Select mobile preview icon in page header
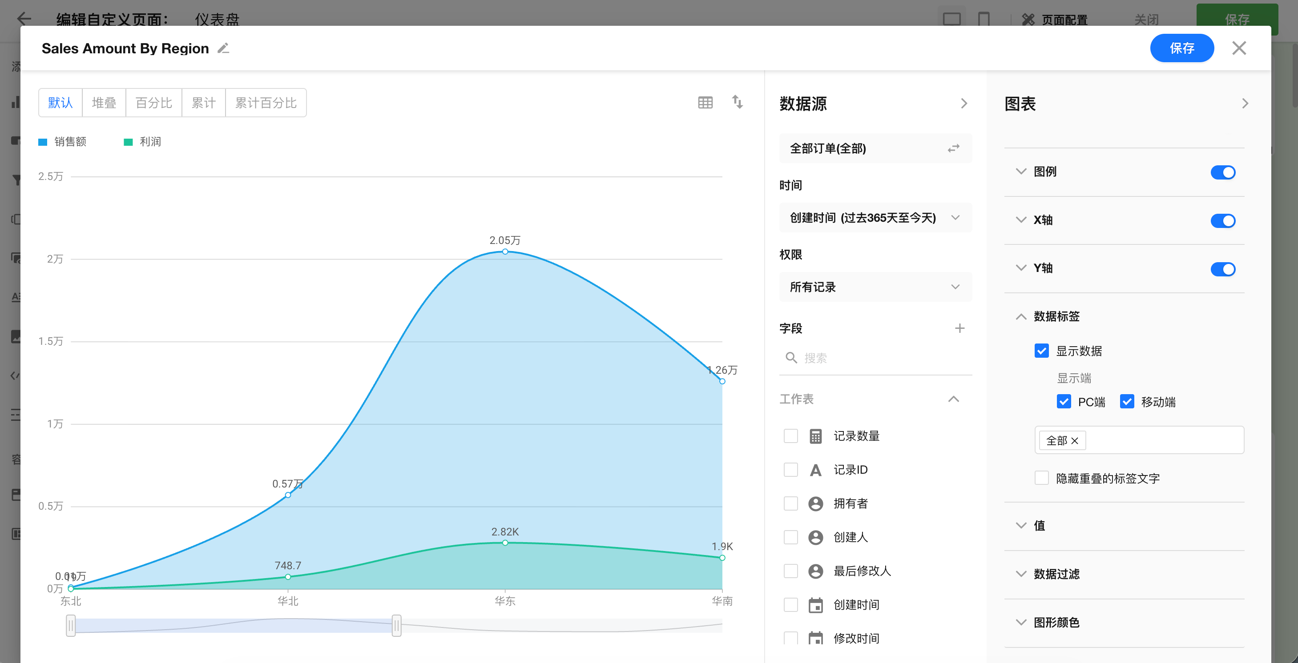 (983, 20)
